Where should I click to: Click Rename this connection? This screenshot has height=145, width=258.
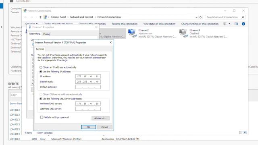[125, 24]
